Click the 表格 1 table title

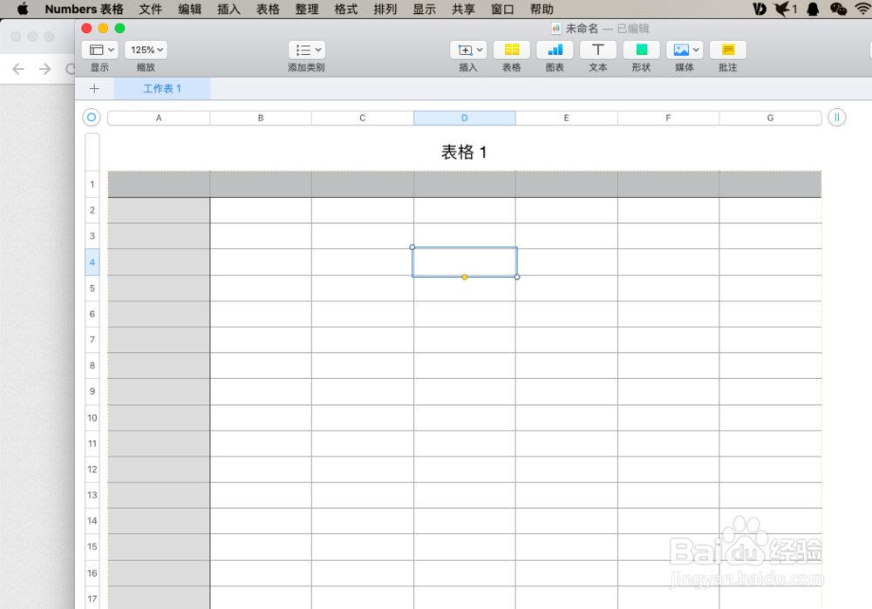(x=465, y=152)
